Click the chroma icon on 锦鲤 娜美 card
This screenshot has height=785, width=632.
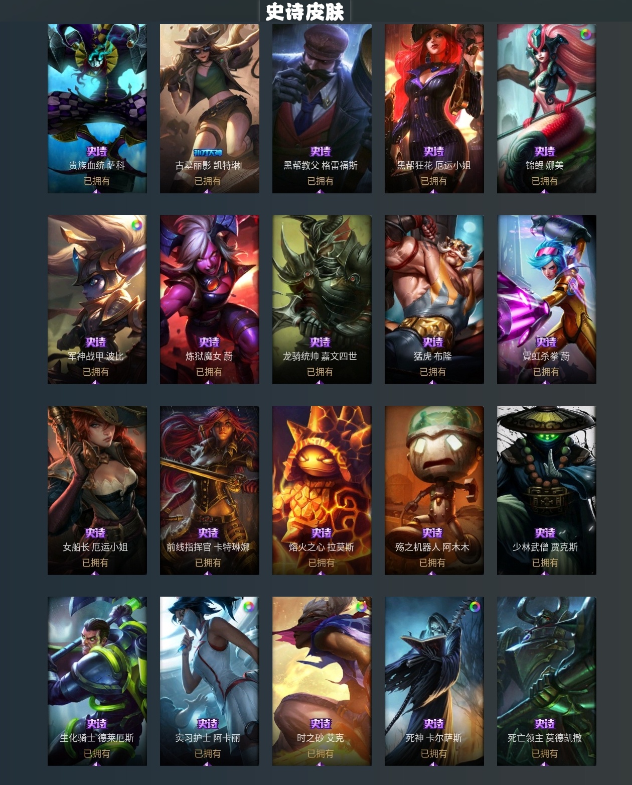585,34
